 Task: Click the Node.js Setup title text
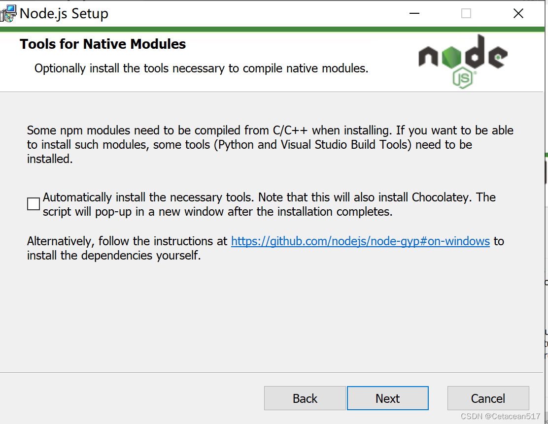point(63,13)
